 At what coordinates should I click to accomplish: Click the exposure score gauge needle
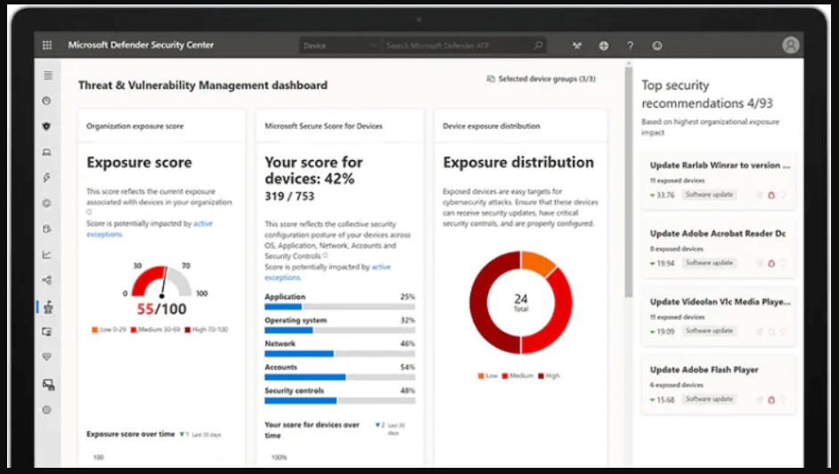164,281
